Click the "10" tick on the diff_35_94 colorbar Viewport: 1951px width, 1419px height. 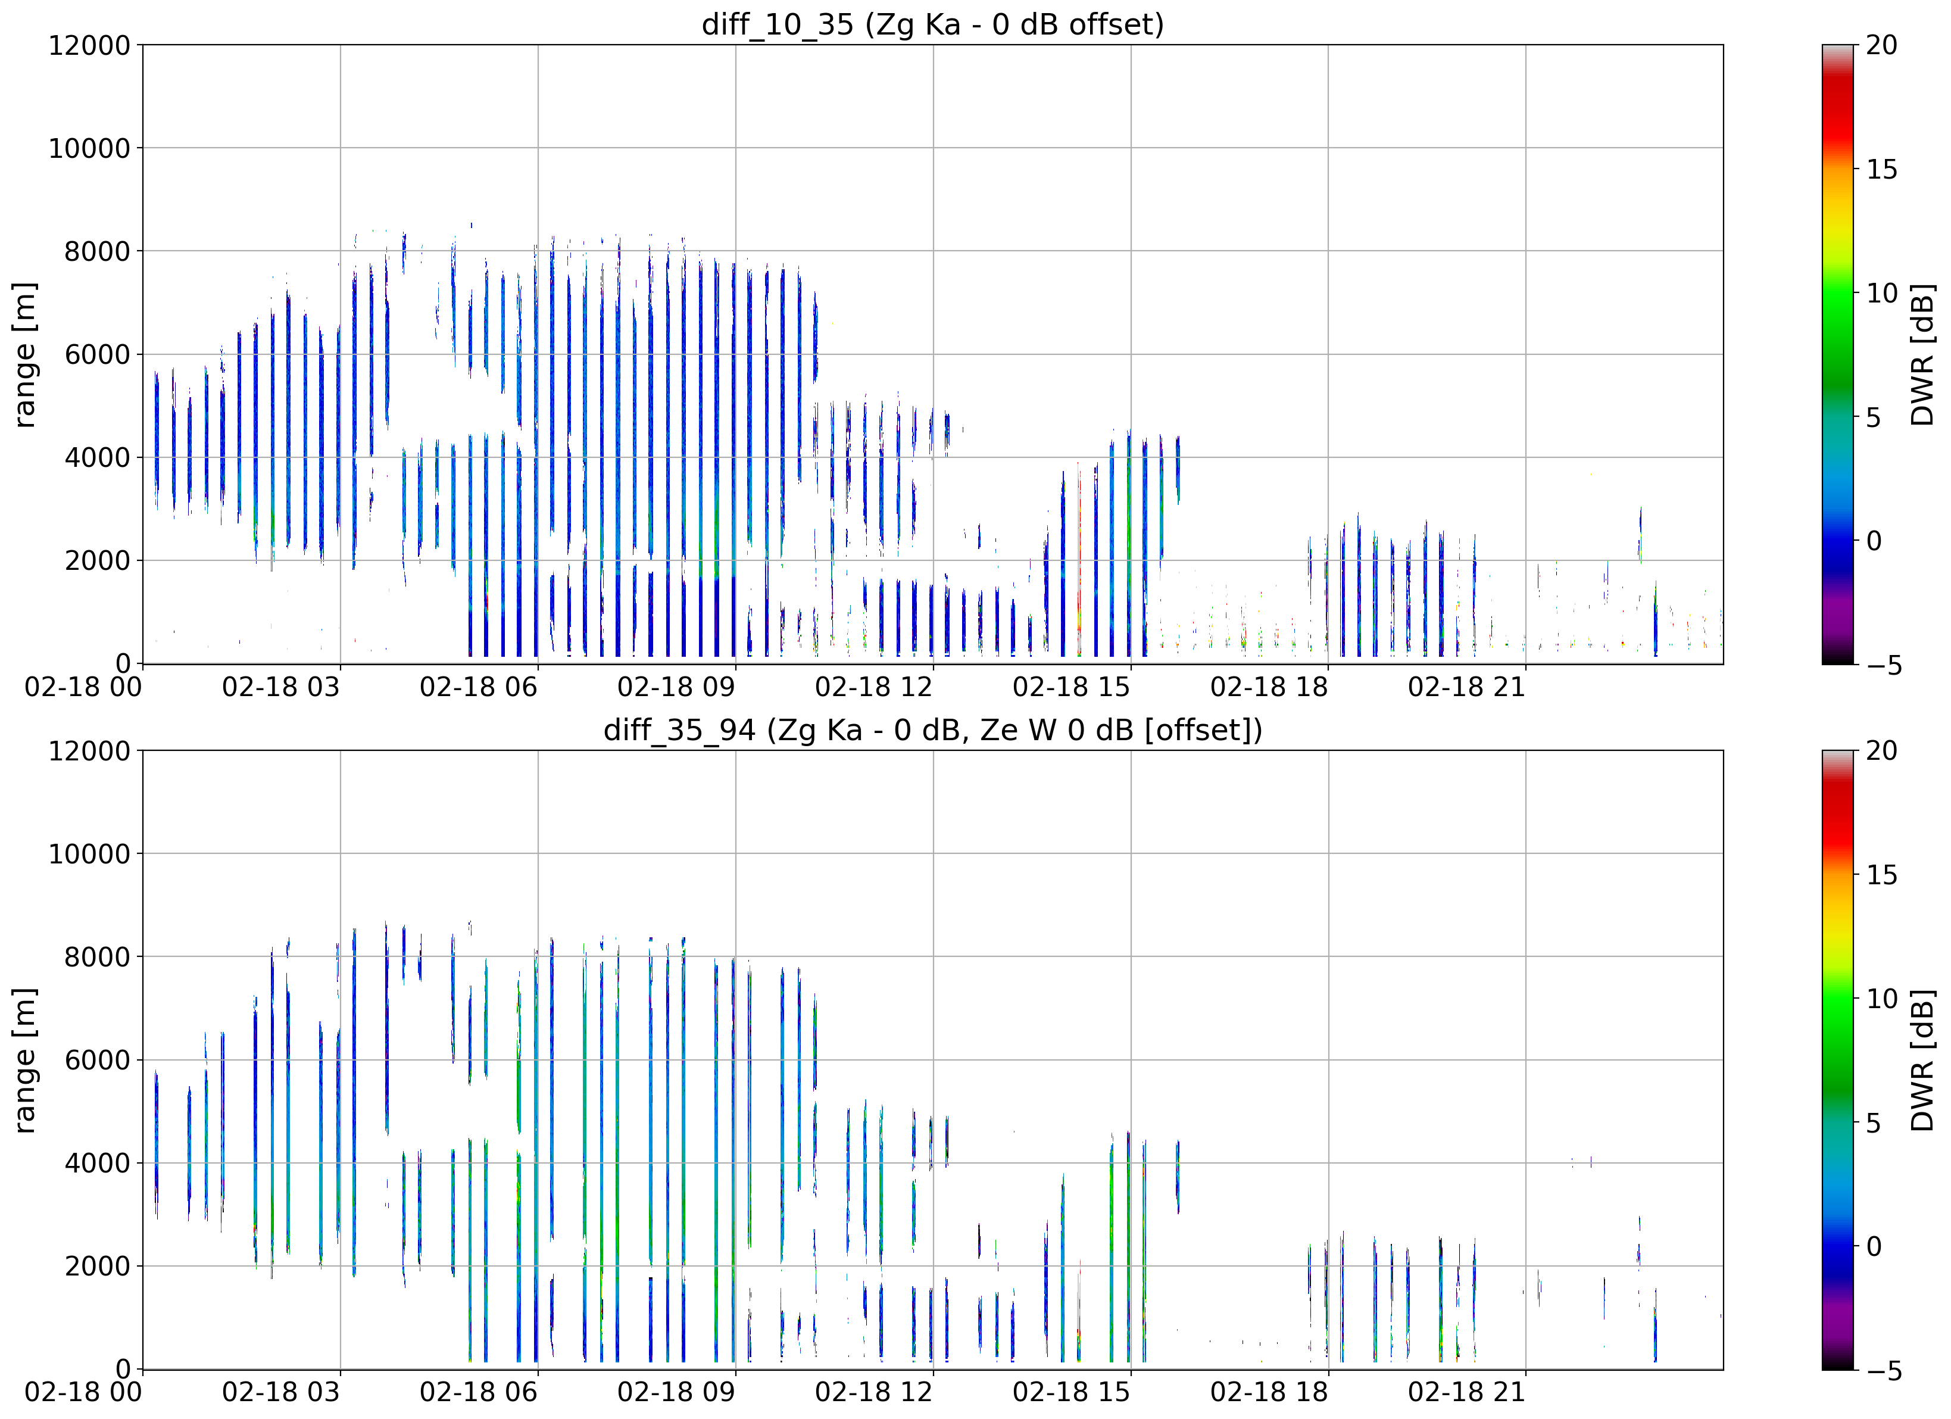(x=1881, y=998)
